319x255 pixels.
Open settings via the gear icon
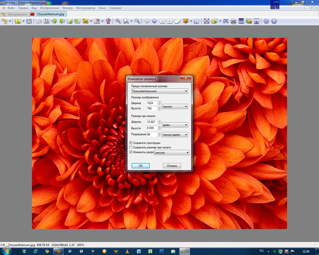(266, 21)
